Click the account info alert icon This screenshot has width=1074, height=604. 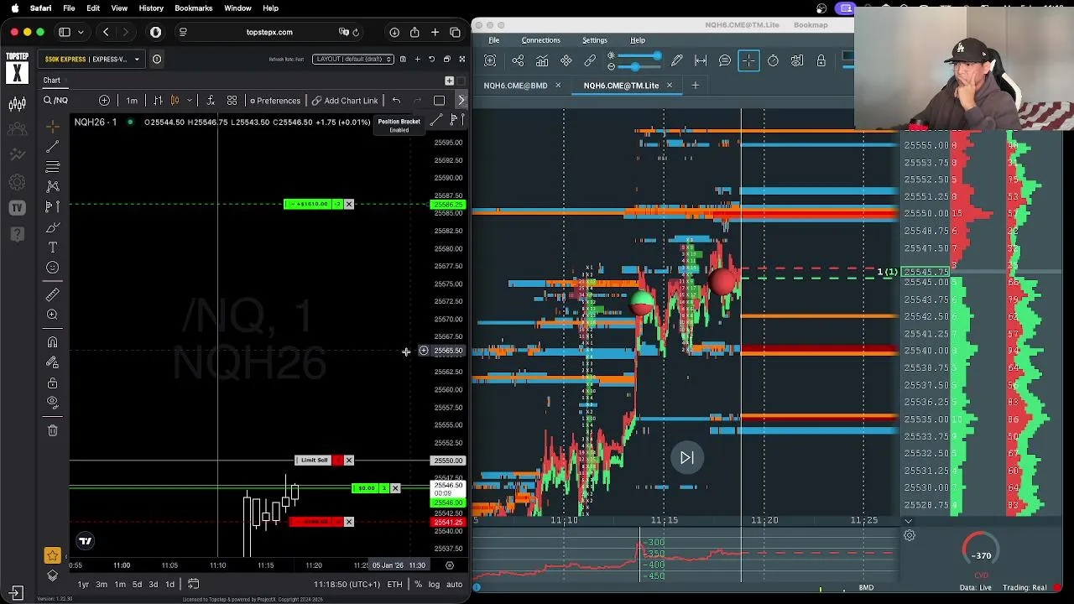156,59
